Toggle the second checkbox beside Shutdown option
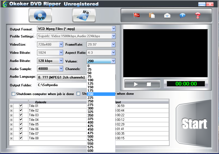The width and height of the screenshot is (219, 154). [x=78, y=94]
